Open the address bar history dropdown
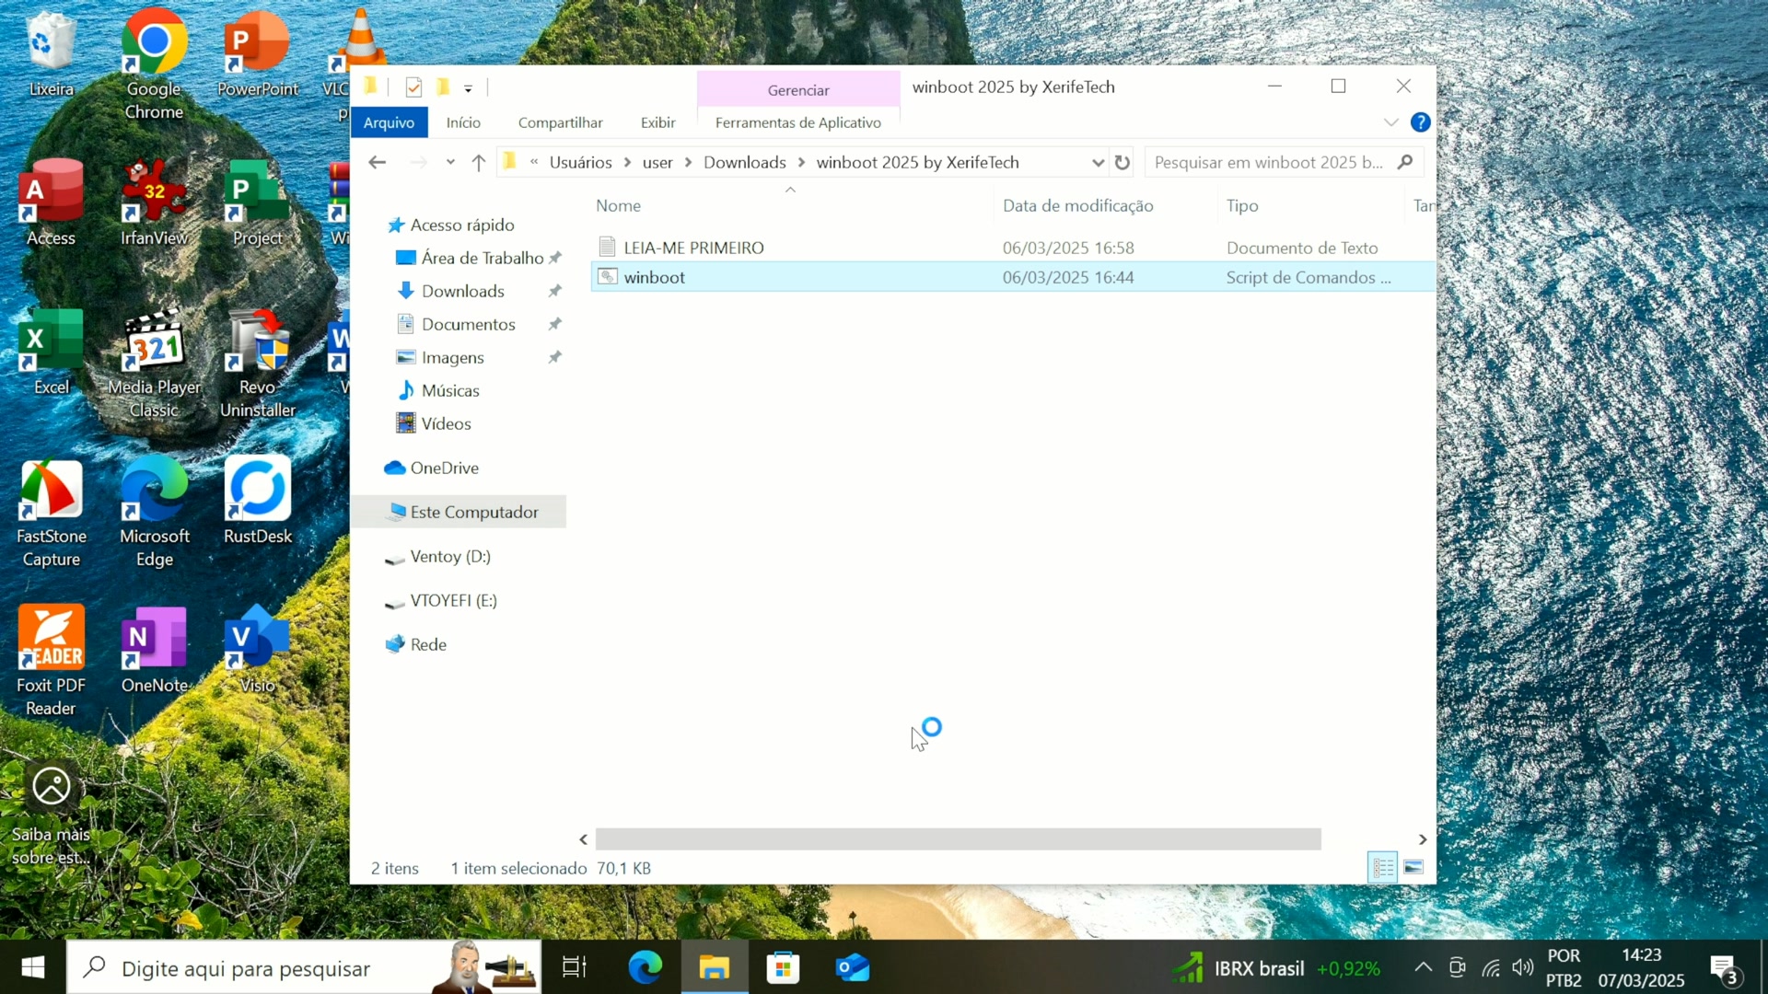1768x994 pixels. click(x=1097, y=163)
